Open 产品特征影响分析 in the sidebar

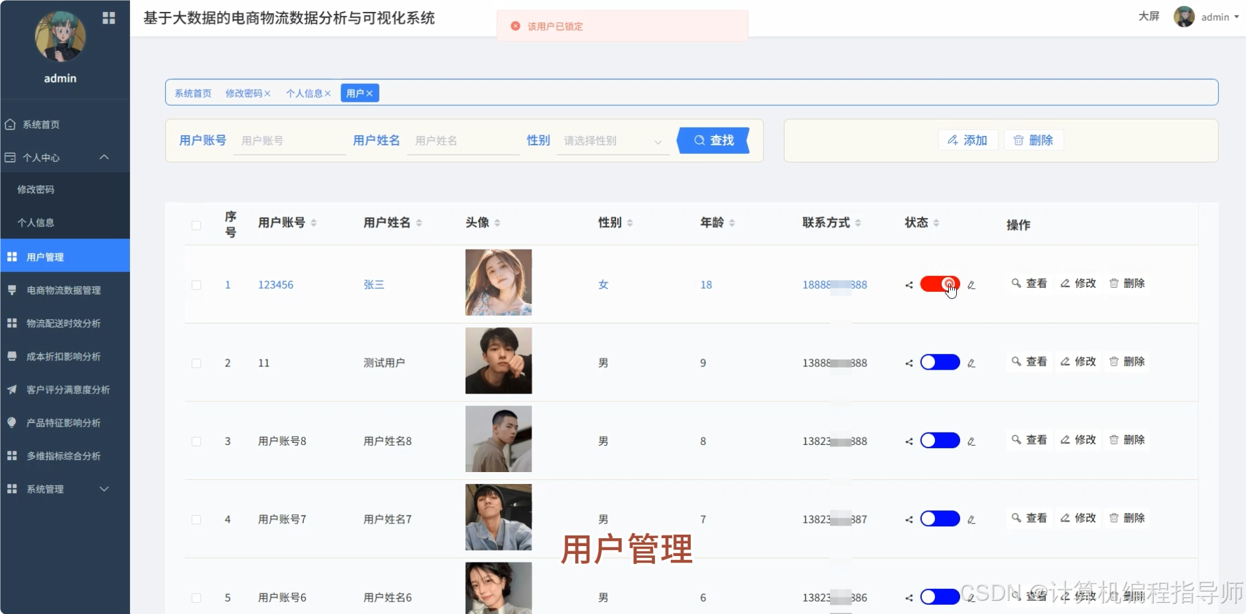[65, 423]
